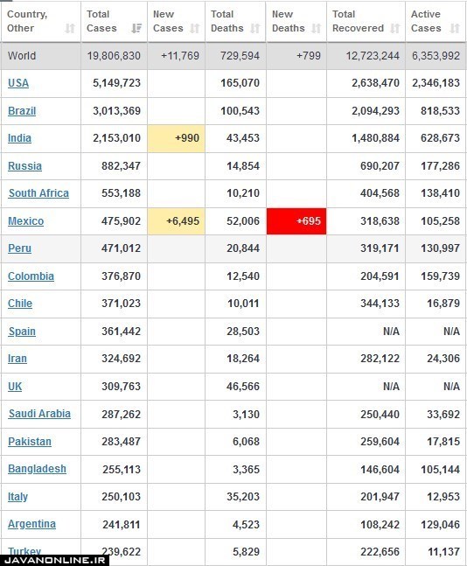Select the World summary row
This screenshot has width=467, height=566.
tap(233, 56)
